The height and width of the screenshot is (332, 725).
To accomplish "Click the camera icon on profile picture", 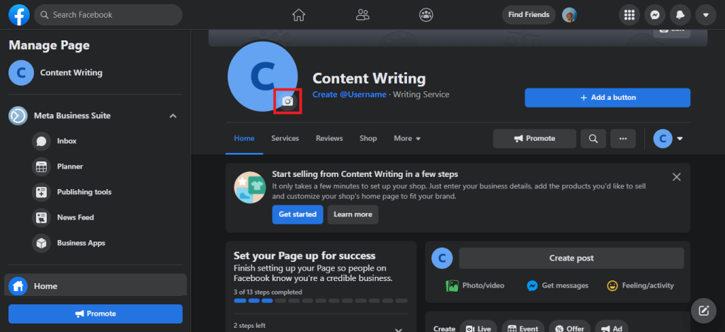I will pos(287,101).
